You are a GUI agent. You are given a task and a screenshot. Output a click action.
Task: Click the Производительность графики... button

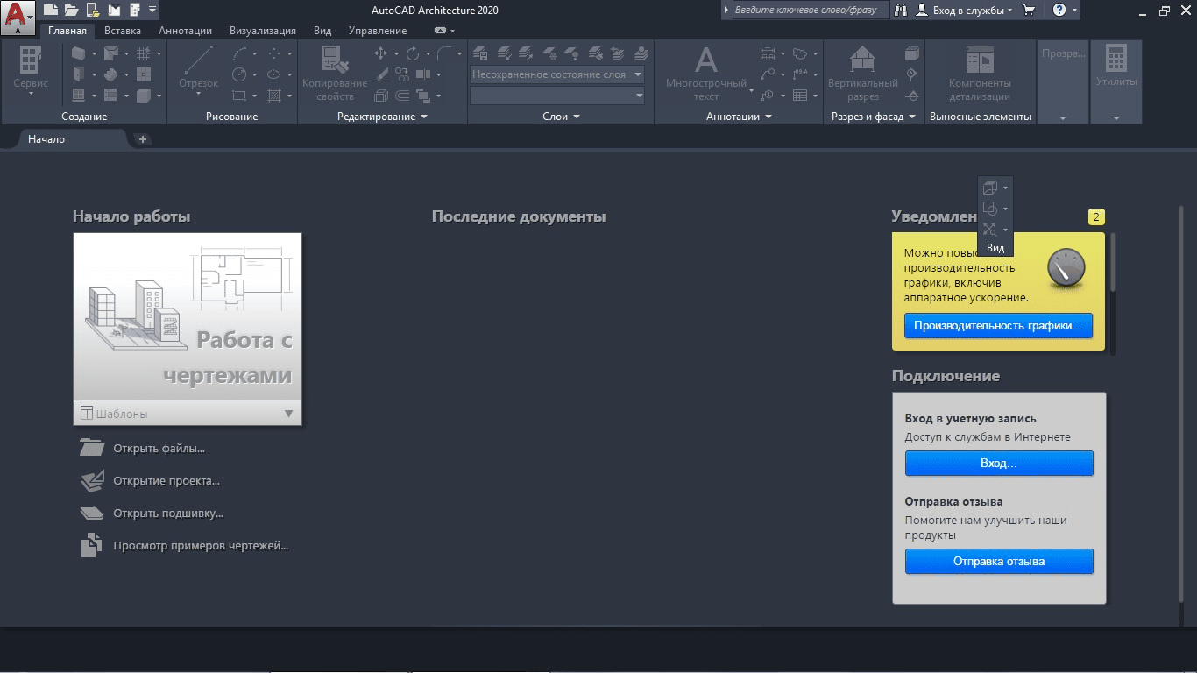(999, 325)
